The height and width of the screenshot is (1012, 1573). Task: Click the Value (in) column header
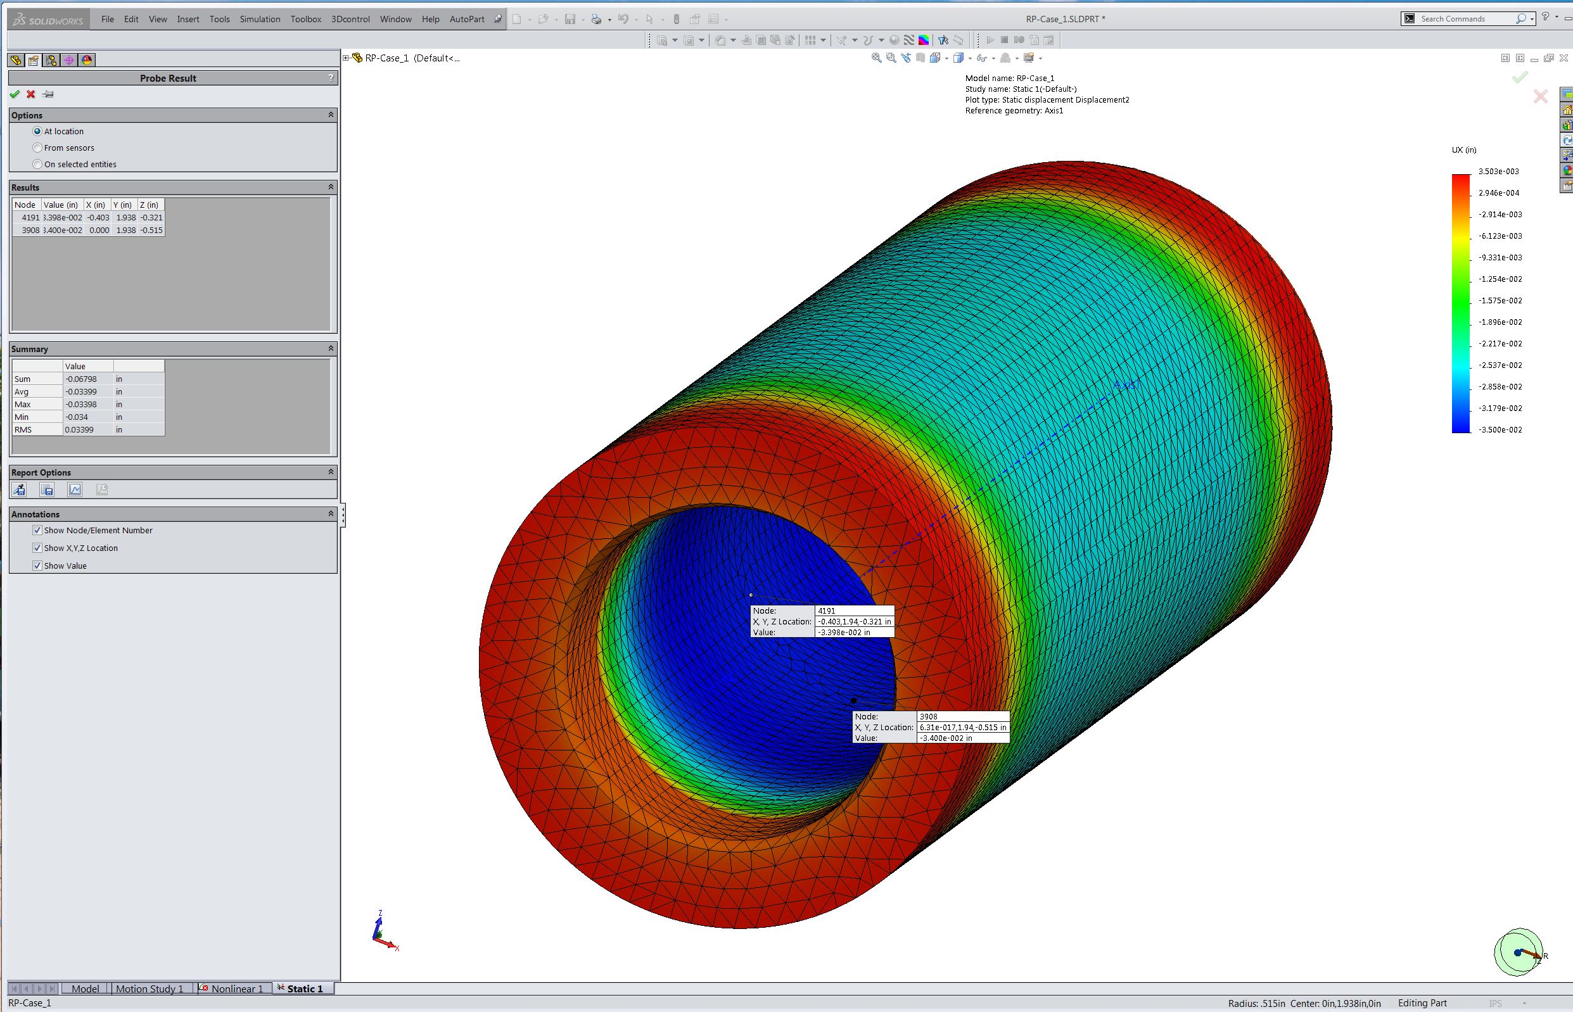tap(63, 205)
